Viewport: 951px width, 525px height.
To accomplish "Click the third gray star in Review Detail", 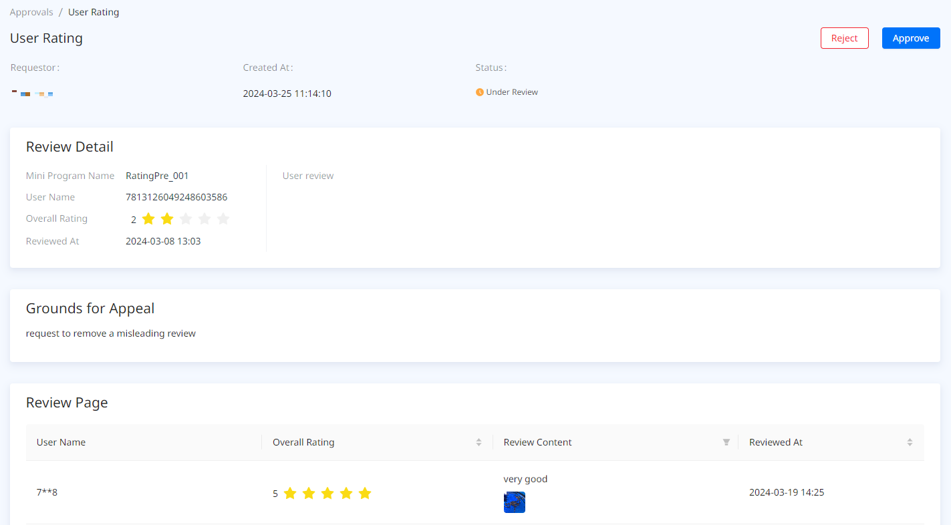I will [186, 219].
